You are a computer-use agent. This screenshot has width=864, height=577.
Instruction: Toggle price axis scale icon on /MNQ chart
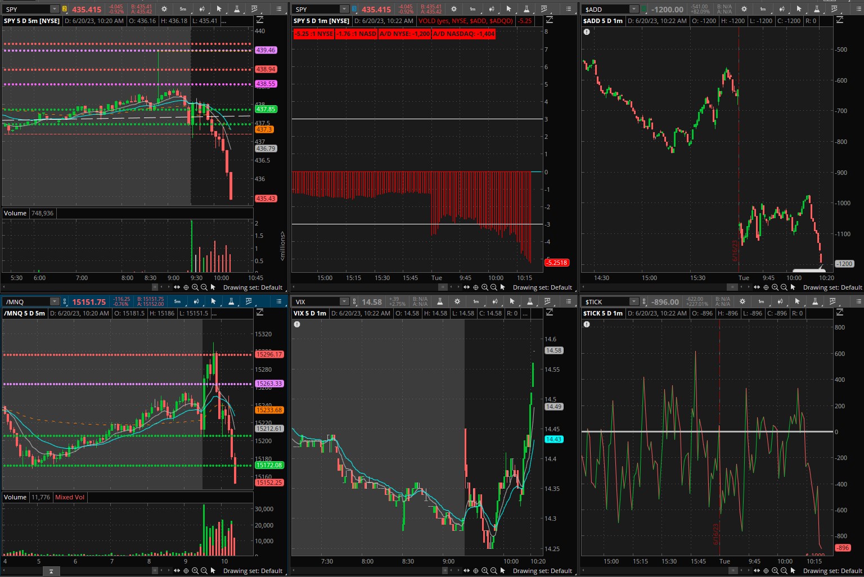tap(260, 312)
